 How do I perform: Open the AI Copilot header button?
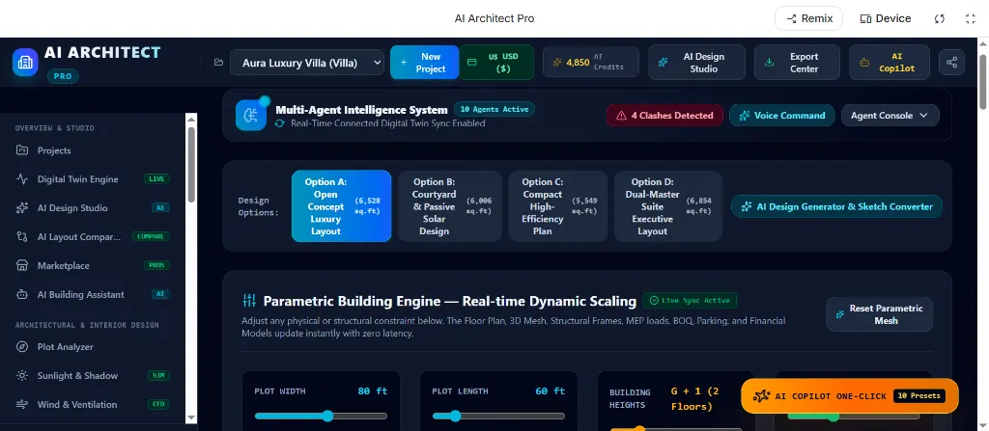[890, 63]
